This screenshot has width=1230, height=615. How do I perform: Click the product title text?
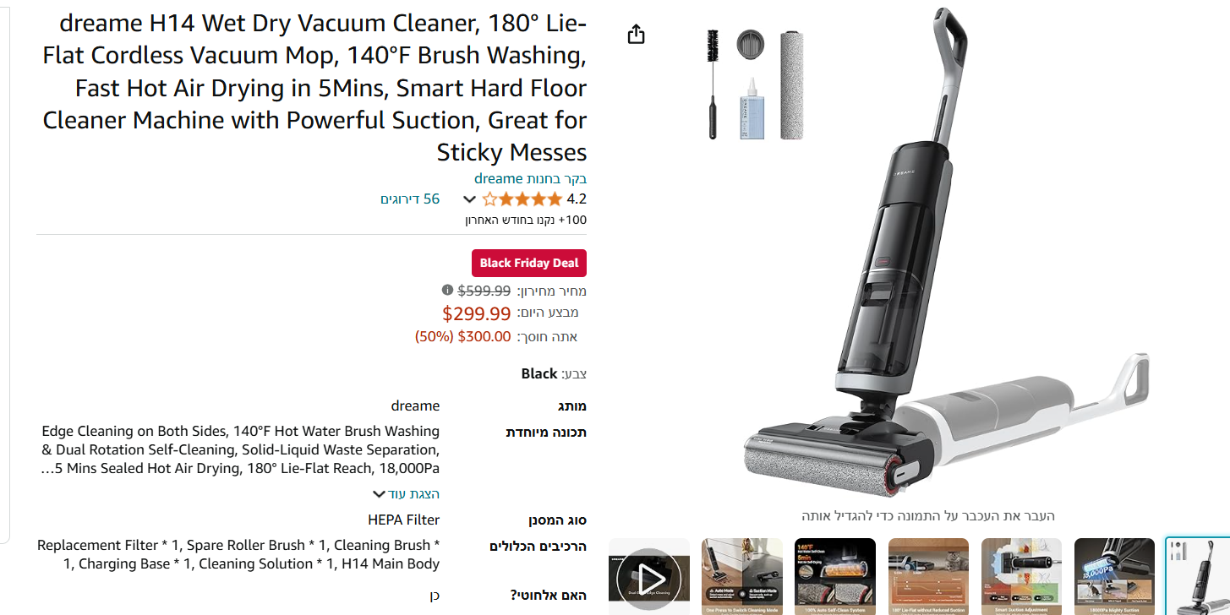click(x=314, y=88)
